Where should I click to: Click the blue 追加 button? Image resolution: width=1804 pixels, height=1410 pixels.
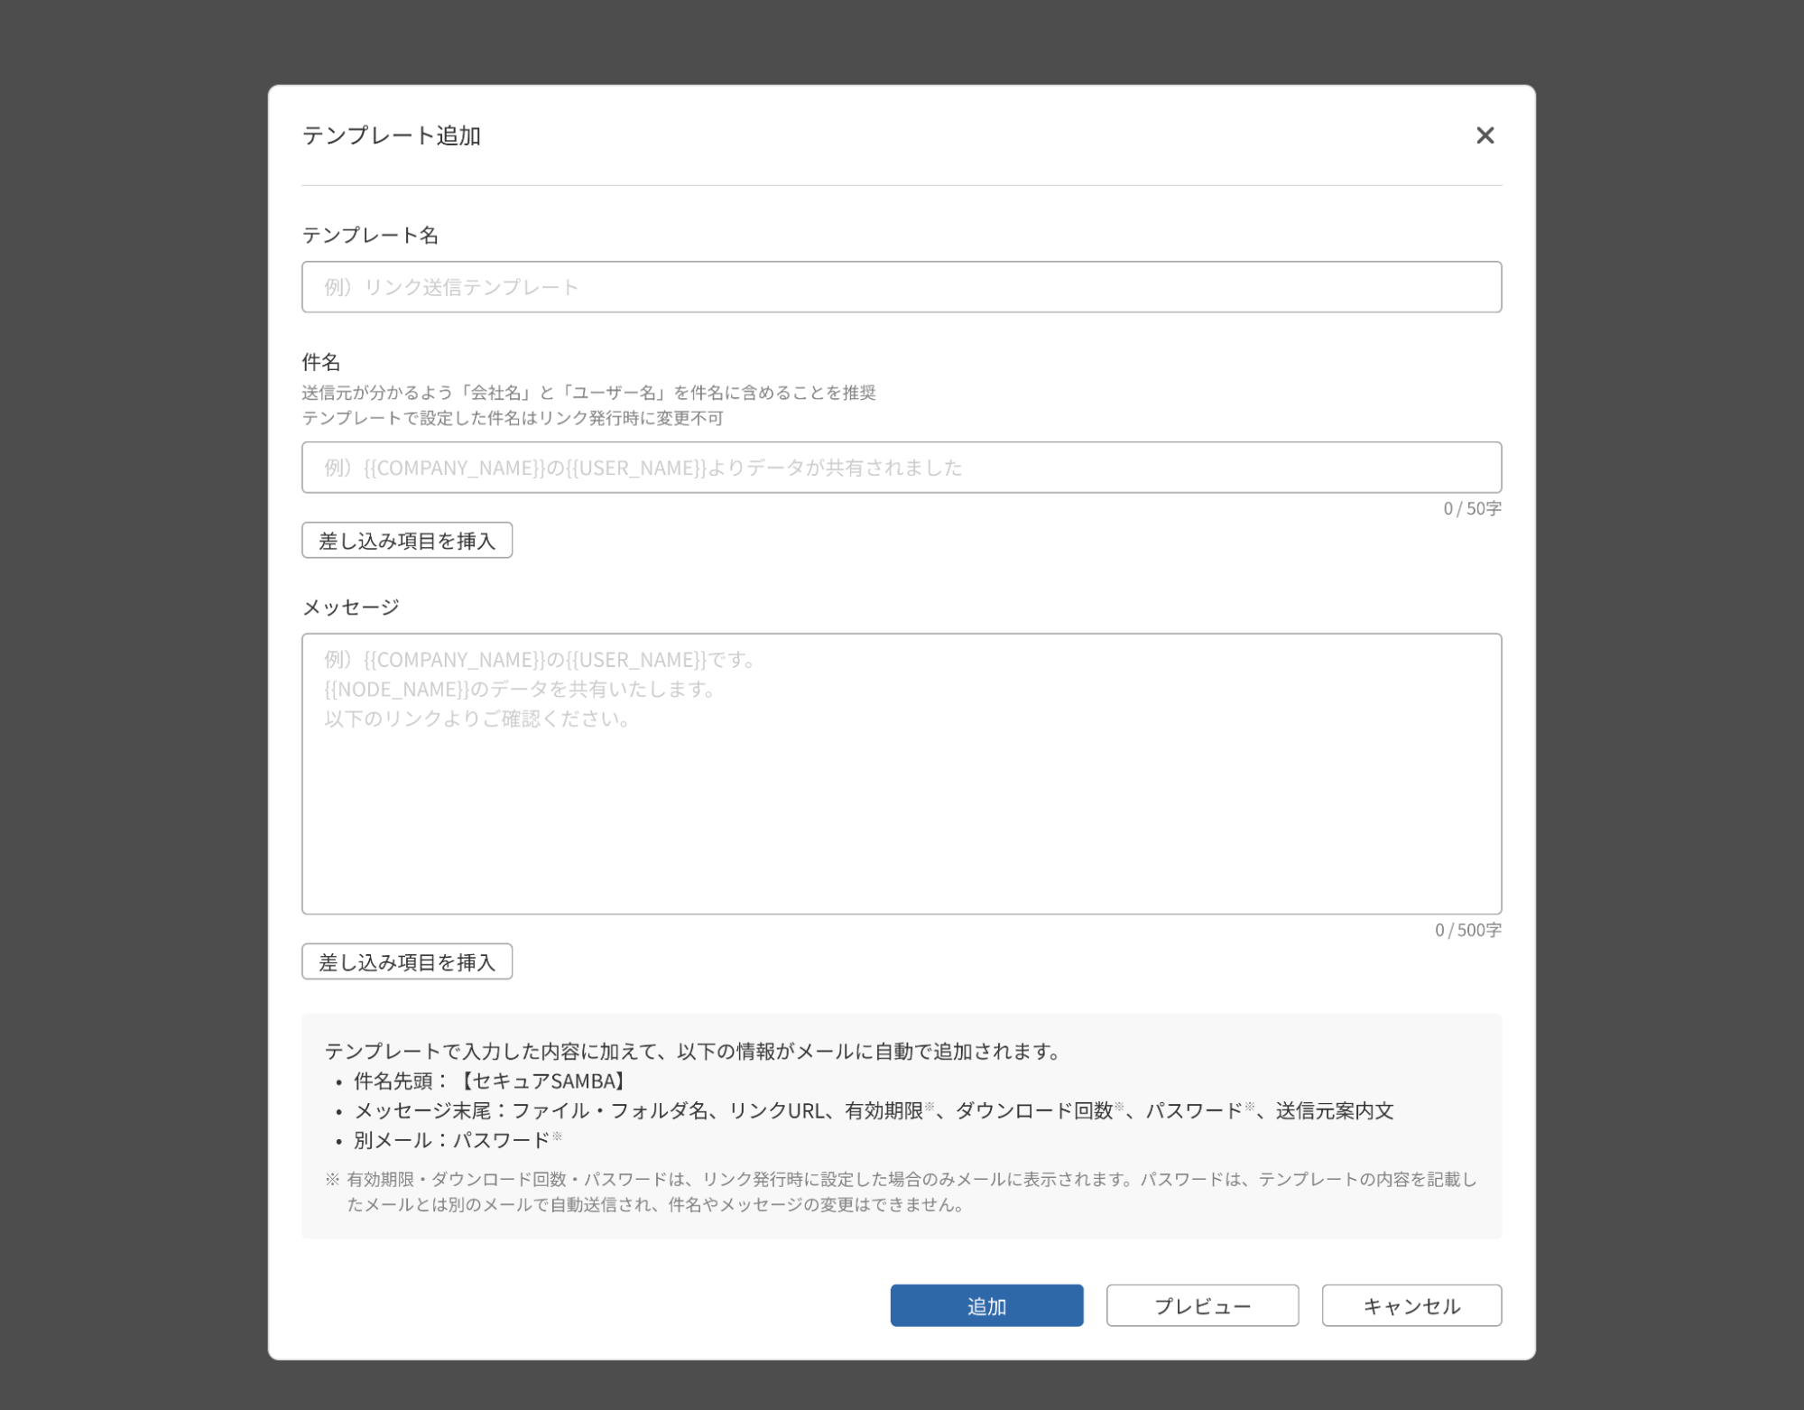tap(986, 1305)
